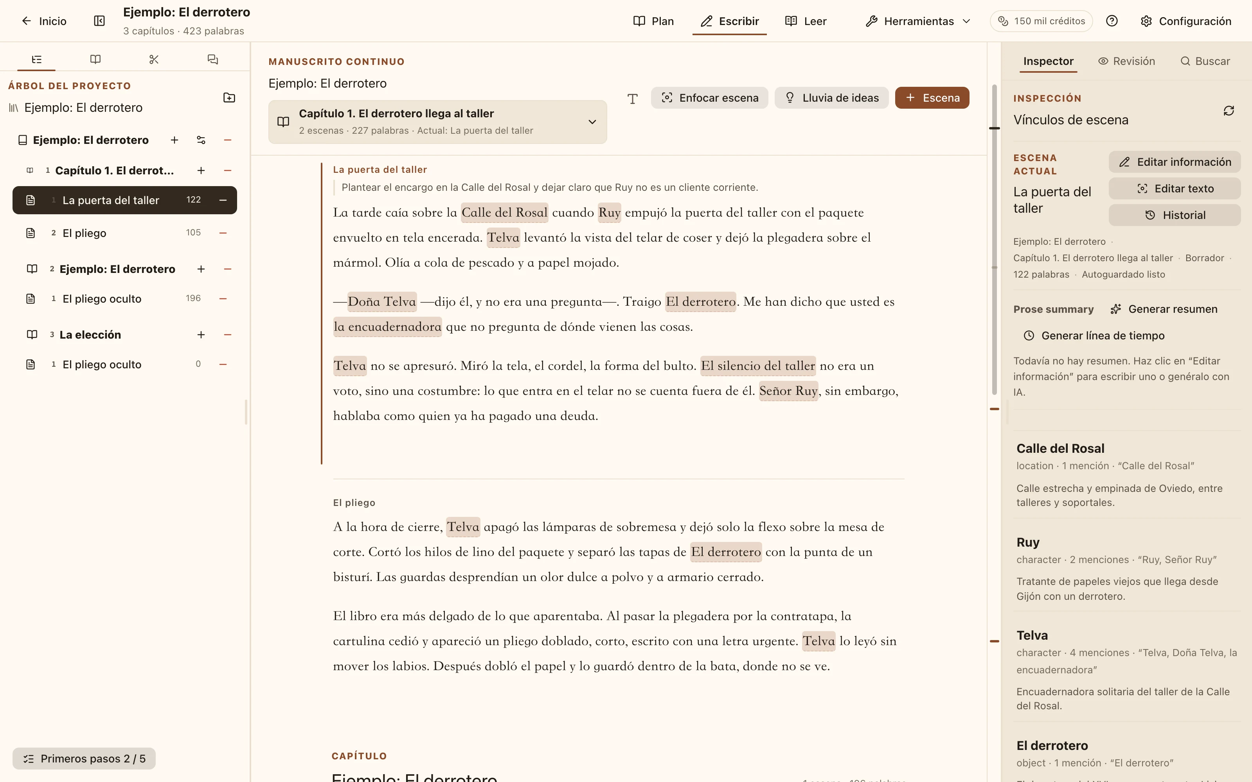Click Editar información button
The width and height of the screenshot is (1252, 782).
point(1175,162)
